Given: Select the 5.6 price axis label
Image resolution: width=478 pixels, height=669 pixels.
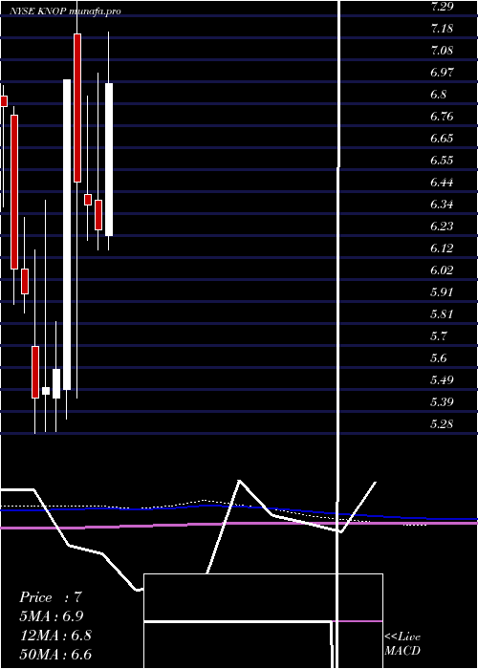Looking at the screenshot, I should tap(438, 358).
